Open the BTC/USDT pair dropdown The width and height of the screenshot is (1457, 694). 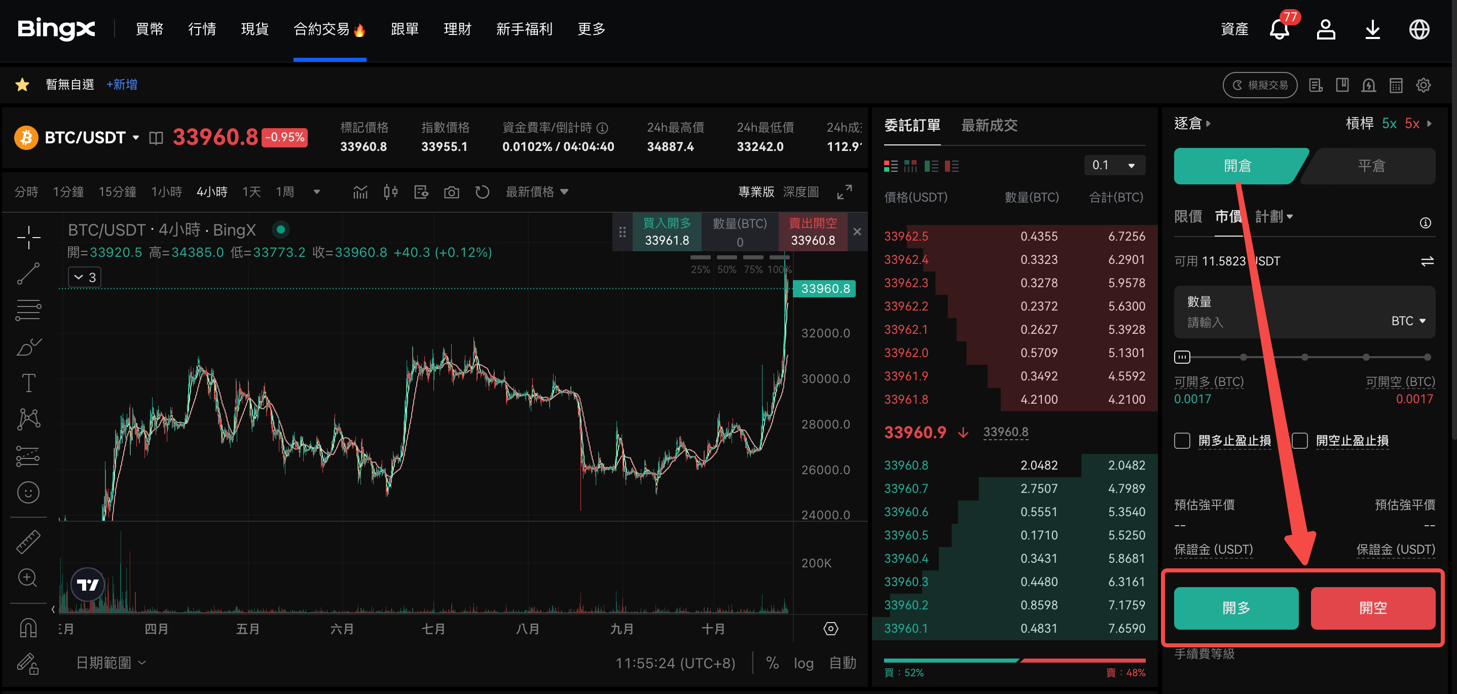(136, 137)
